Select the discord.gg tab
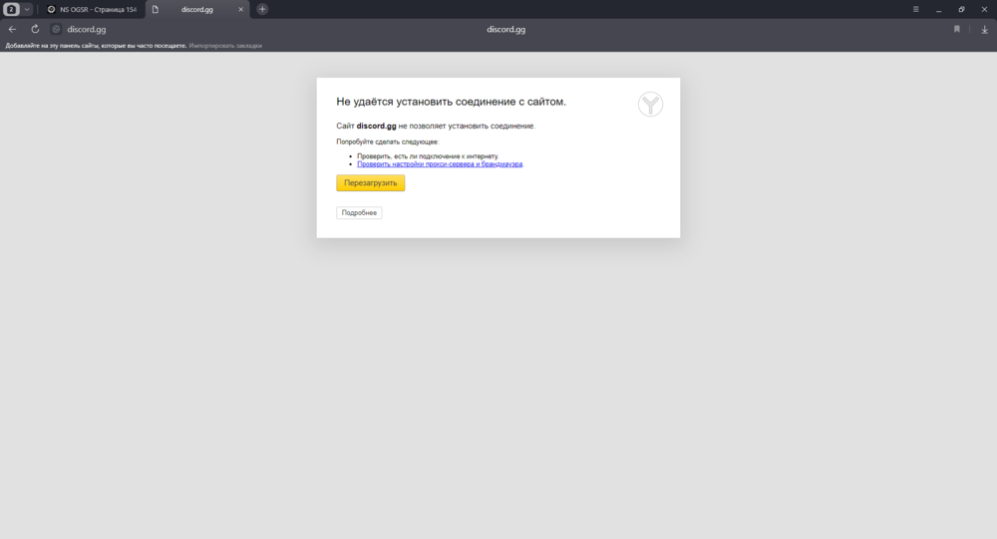Image resolution: width=997 pixels, height=539 pixels. tap(197, 10)
